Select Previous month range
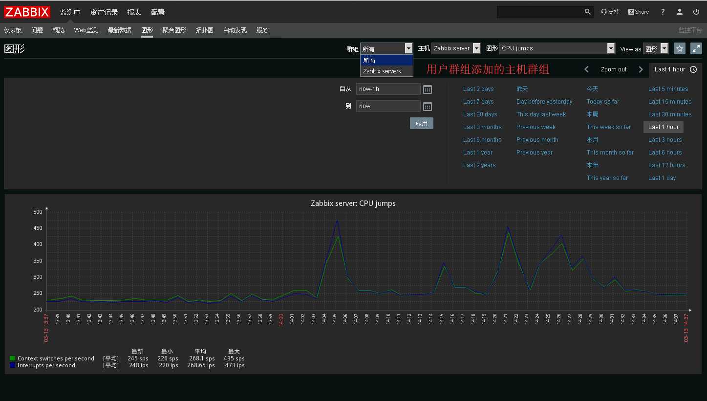The image size is (707, 401). tap(537, 140)
